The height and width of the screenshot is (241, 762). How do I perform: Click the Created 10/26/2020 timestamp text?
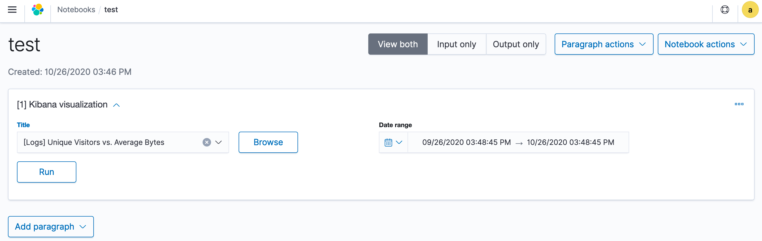pyautogui.click(x=69, y=72)
